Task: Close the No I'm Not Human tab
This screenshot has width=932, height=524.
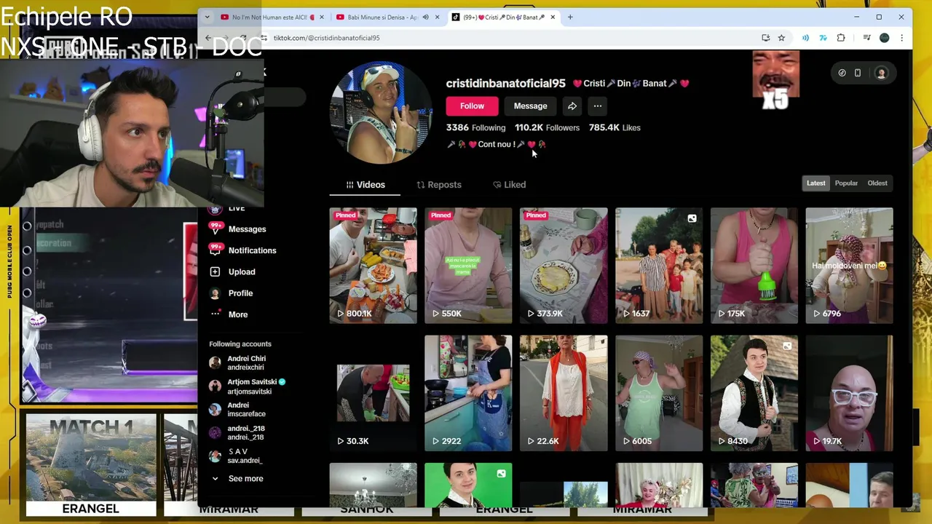Action: pyautogui.click(x=322, y=17)
